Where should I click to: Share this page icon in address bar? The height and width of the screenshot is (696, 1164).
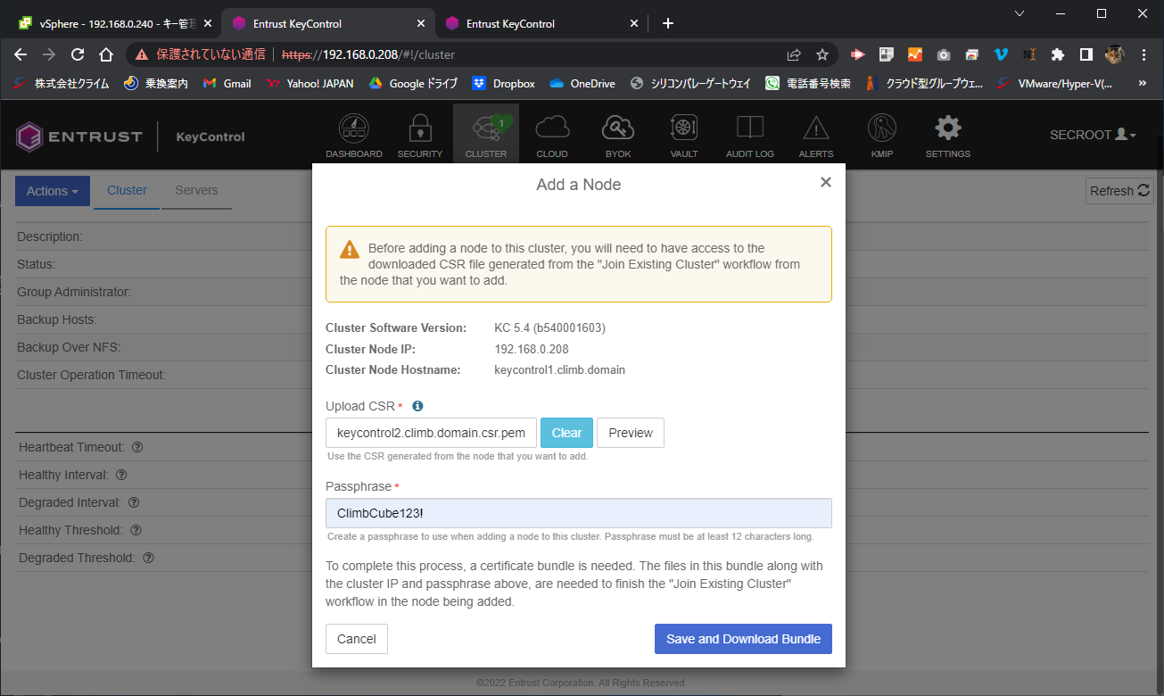(794, 54)
